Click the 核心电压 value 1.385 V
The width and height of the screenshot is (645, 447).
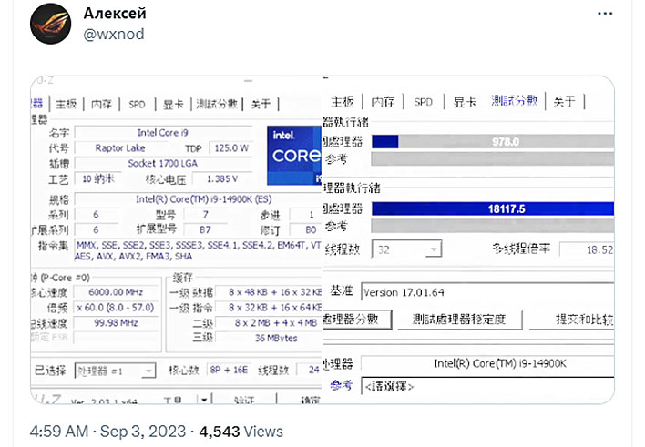coord(222,178)
